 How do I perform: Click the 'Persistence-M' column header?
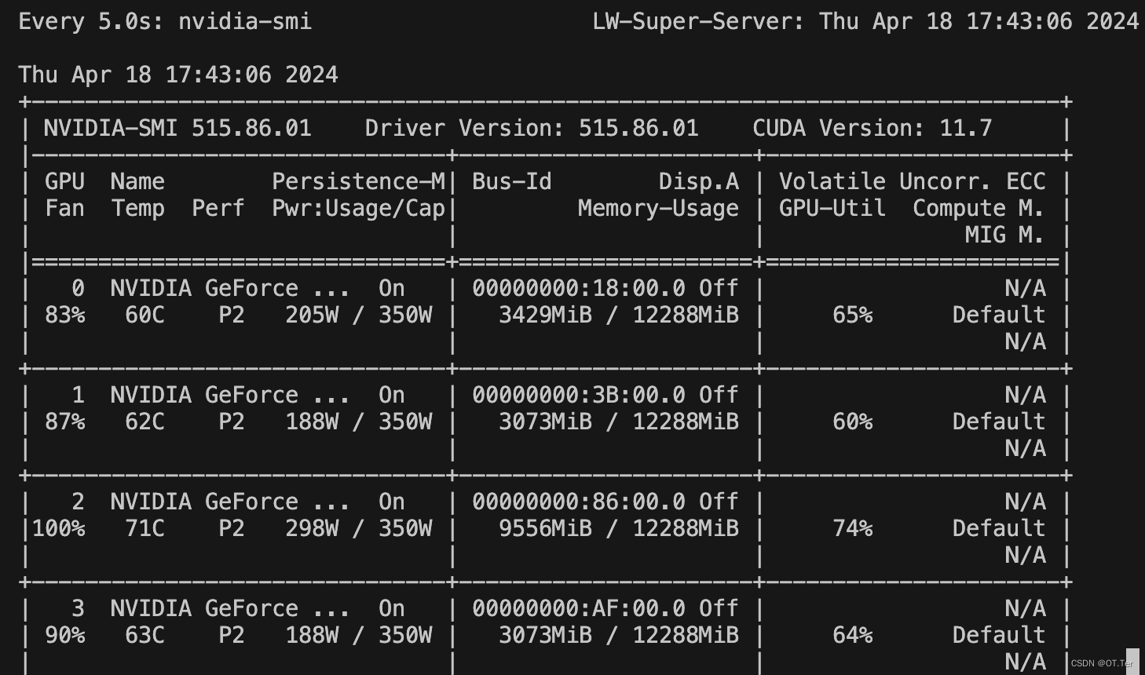[x=359, y=181]
